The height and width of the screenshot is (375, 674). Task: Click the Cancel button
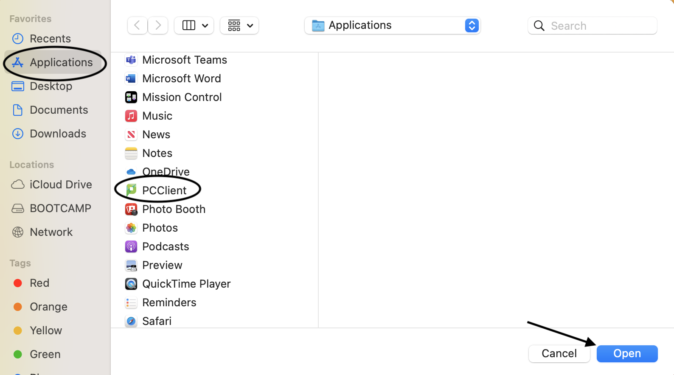[x=559, y=353]
